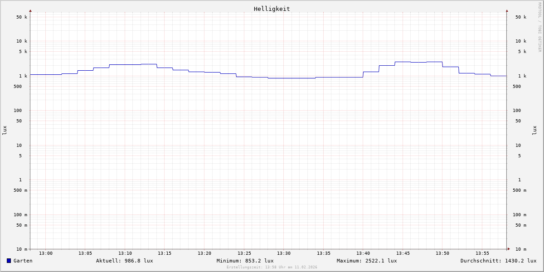Click the 13:30 time axis label
The image size is (544, 272).
pos(284,253)
